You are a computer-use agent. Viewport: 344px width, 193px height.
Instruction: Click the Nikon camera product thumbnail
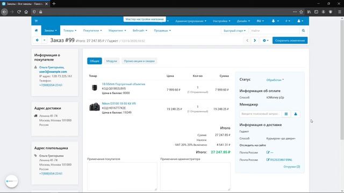click(95, 107)
